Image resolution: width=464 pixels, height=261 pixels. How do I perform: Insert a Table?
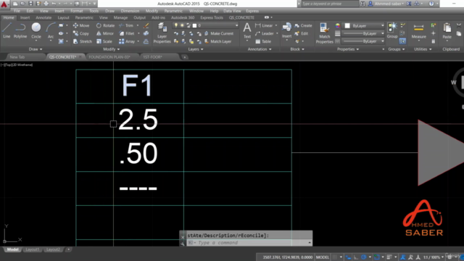pos(263,41)
